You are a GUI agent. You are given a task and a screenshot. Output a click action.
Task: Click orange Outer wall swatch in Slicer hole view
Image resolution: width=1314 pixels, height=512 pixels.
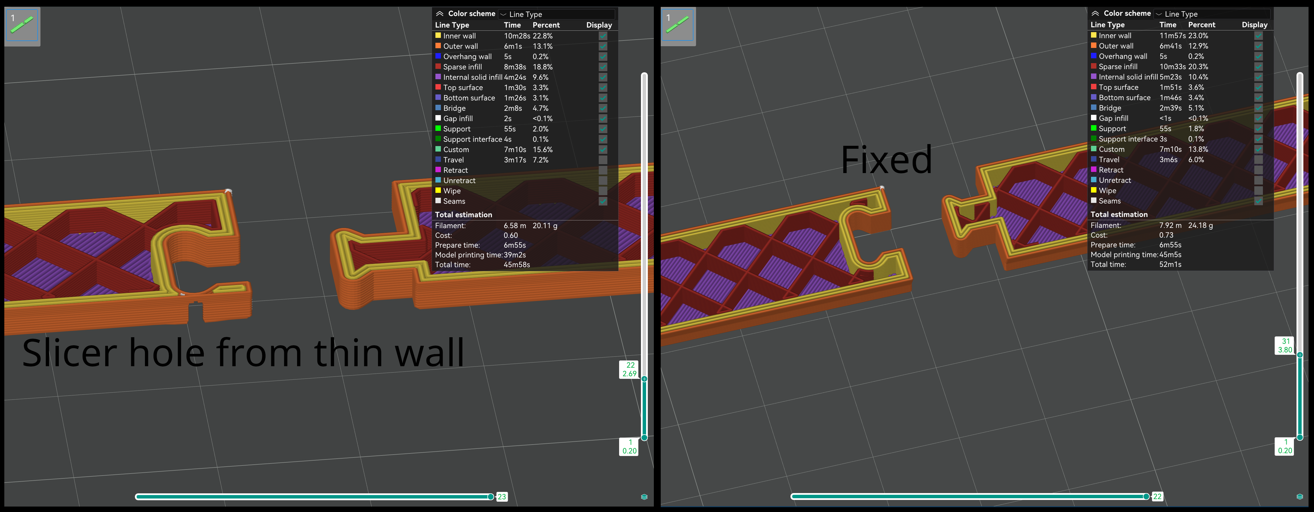point(438,45)
